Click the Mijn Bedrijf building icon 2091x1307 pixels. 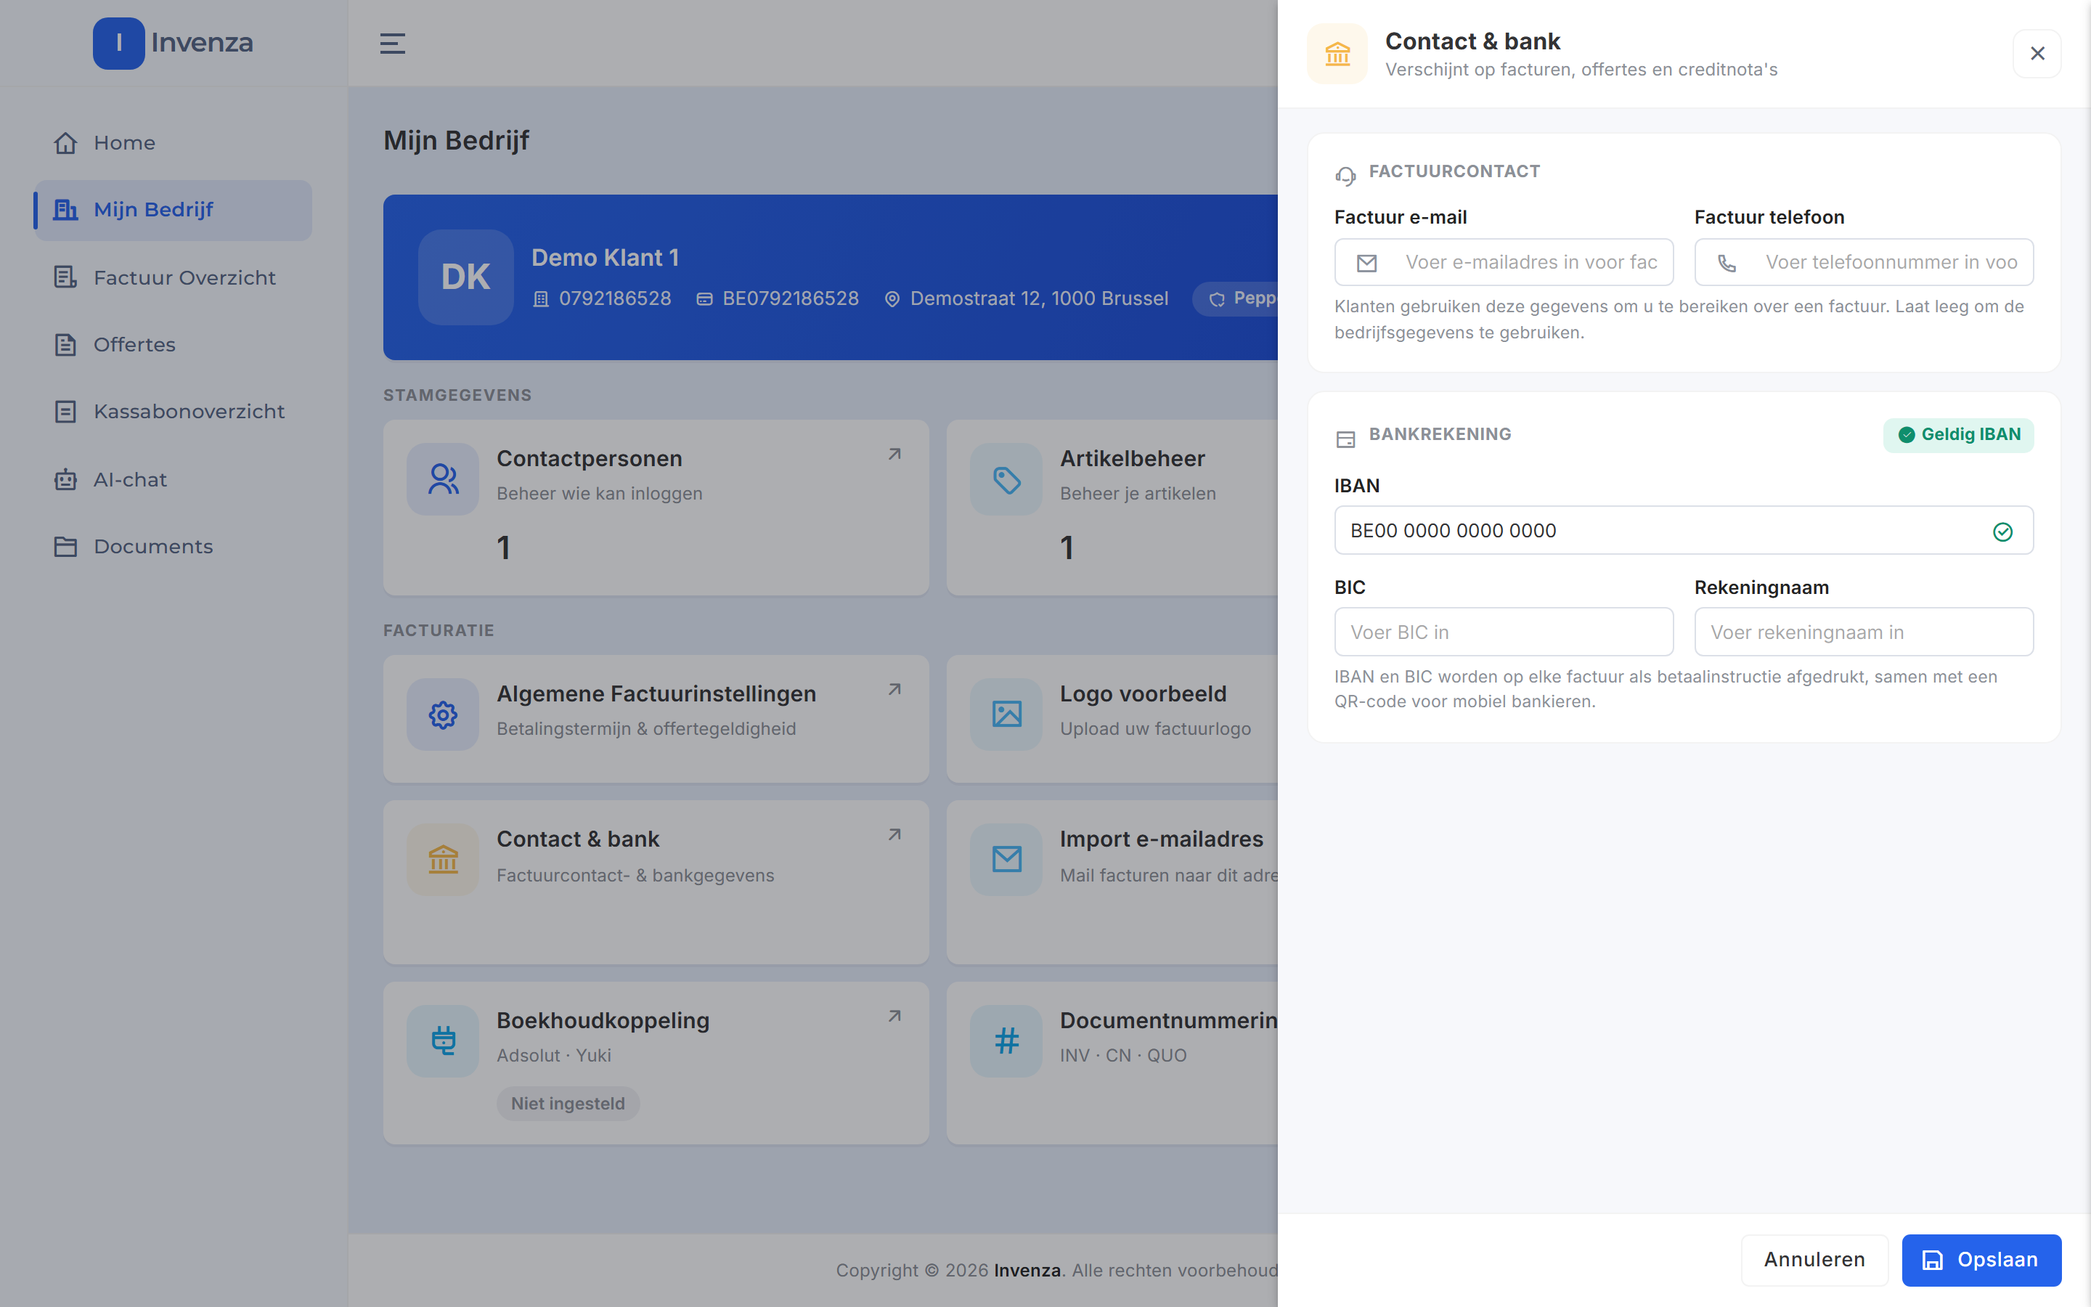(x=65, y=210)
